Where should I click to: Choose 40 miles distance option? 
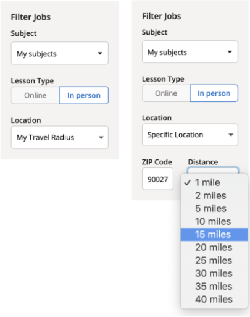pos(214,299)
